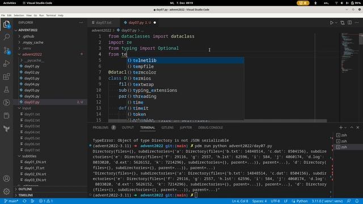Choose tempfile suggestion
The height and width of the screenshot is (204, 363).
pos(185,66)
